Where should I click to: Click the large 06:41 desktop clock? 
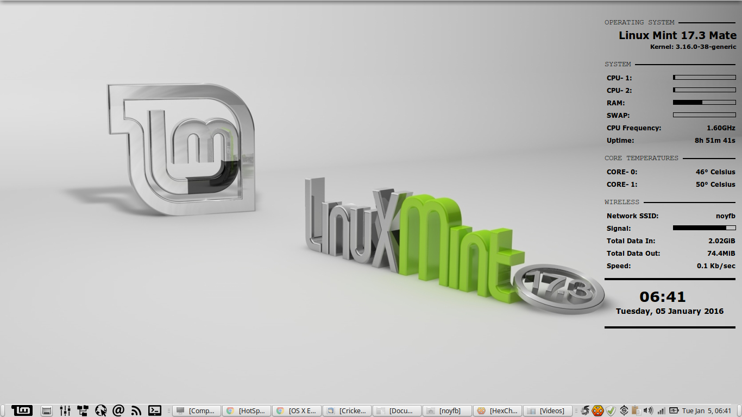coord(663,297)
